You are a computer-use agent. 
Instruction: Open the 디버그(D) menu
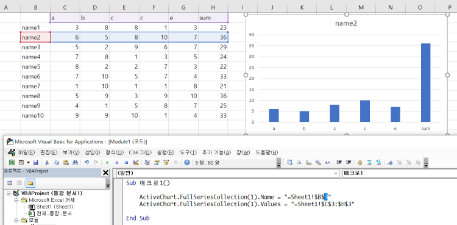[x=140, y=152]
